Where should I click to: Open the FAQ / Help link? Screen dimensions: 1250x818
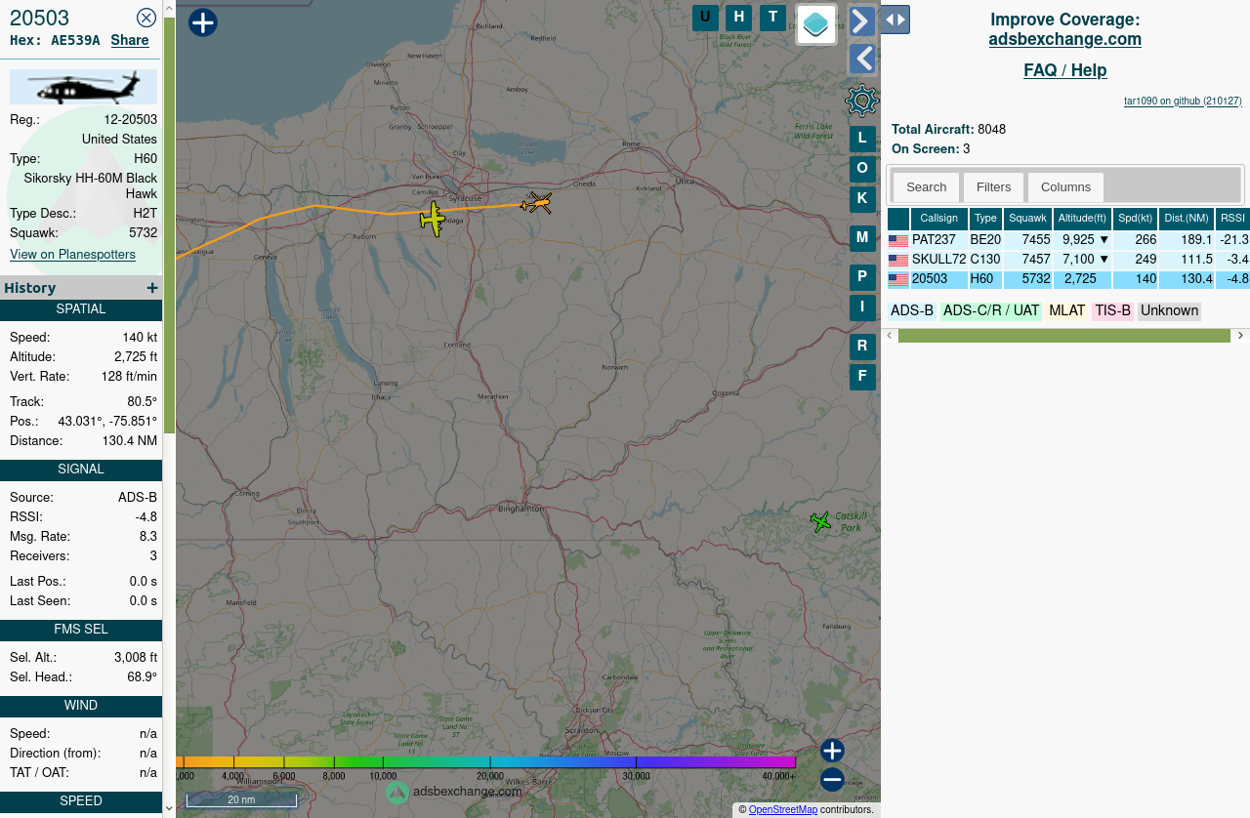pos(1064,70)
